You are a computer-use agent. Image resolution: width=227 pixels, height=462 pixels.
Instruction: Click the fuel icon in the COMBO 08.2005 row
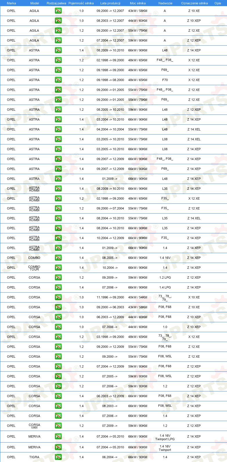(58, 258)
